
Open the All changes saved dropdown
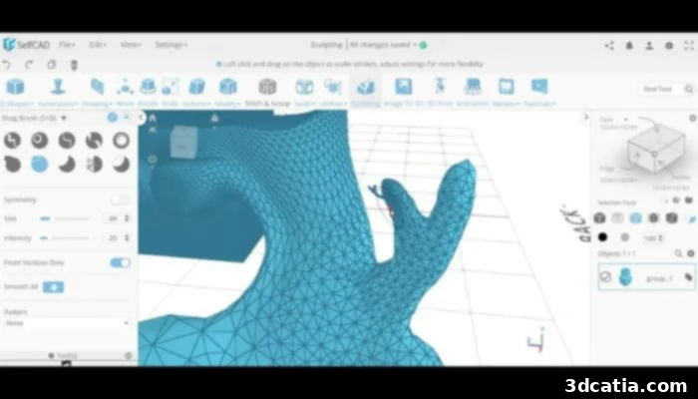click(x=383, y=45)
